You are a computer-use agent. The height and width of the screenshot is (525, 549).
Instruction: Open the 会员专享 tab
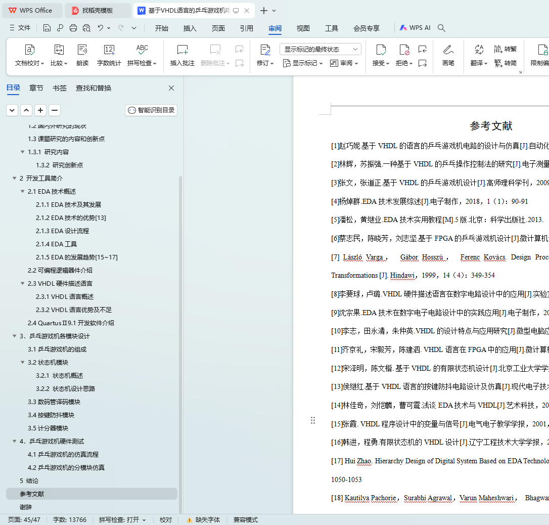367,28
